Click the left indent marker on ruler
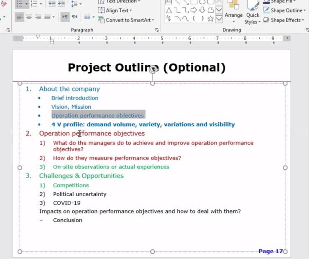Screen dimensions: 309x259 (51, 41)
